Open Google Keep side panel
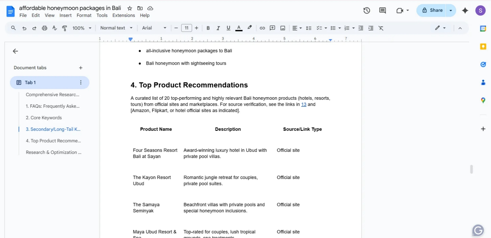491x238 pixels. pos(483,46)
